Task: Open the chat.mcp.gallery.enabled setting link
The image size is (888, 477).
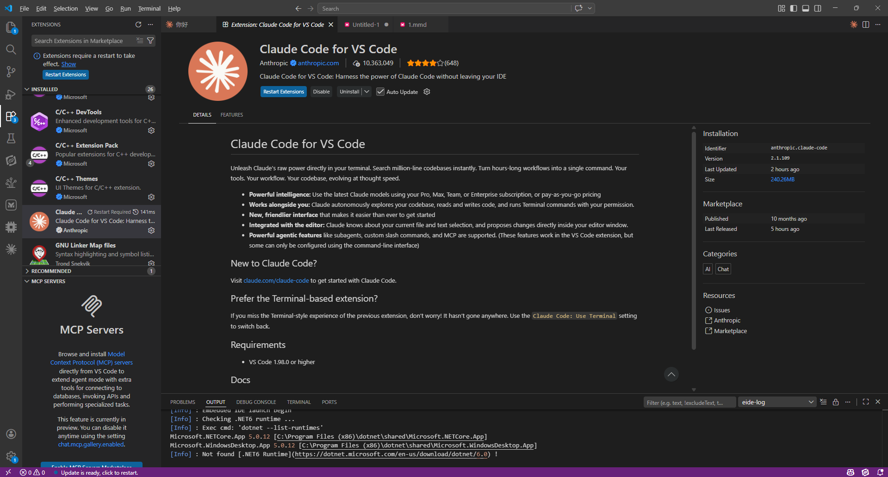Action: tap(91, 445)
